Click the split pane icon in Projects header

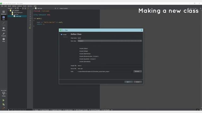[x=25, y=8]
